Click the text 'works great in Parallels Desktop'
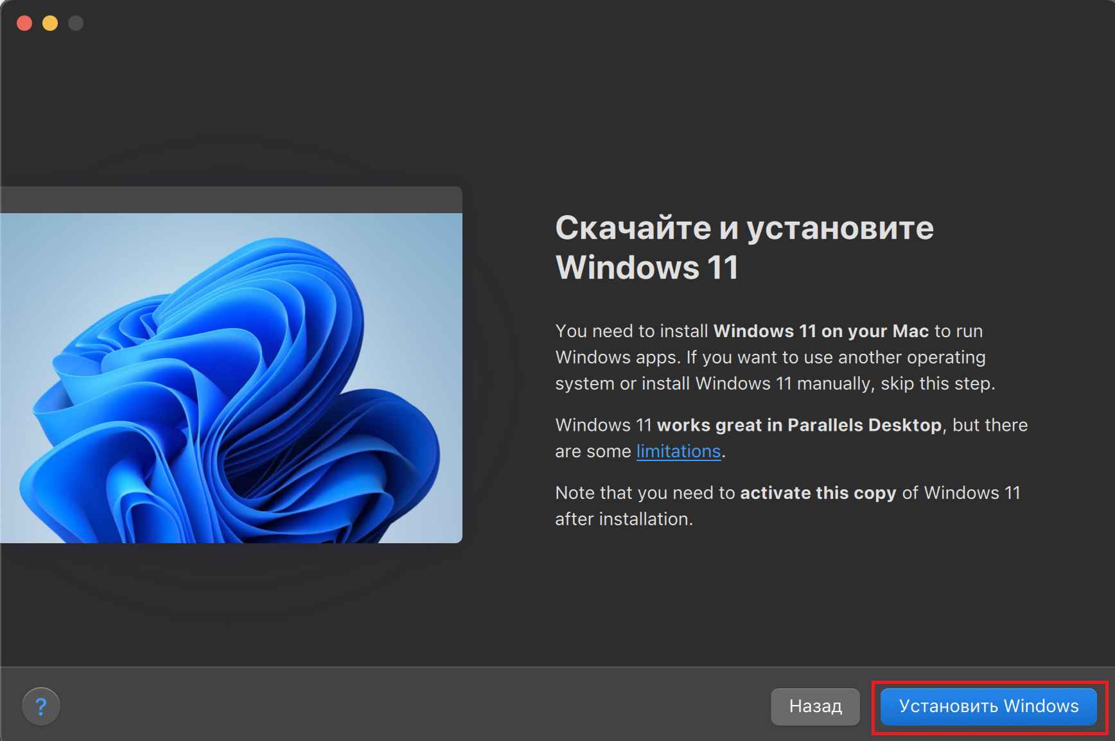 point(799,425)
